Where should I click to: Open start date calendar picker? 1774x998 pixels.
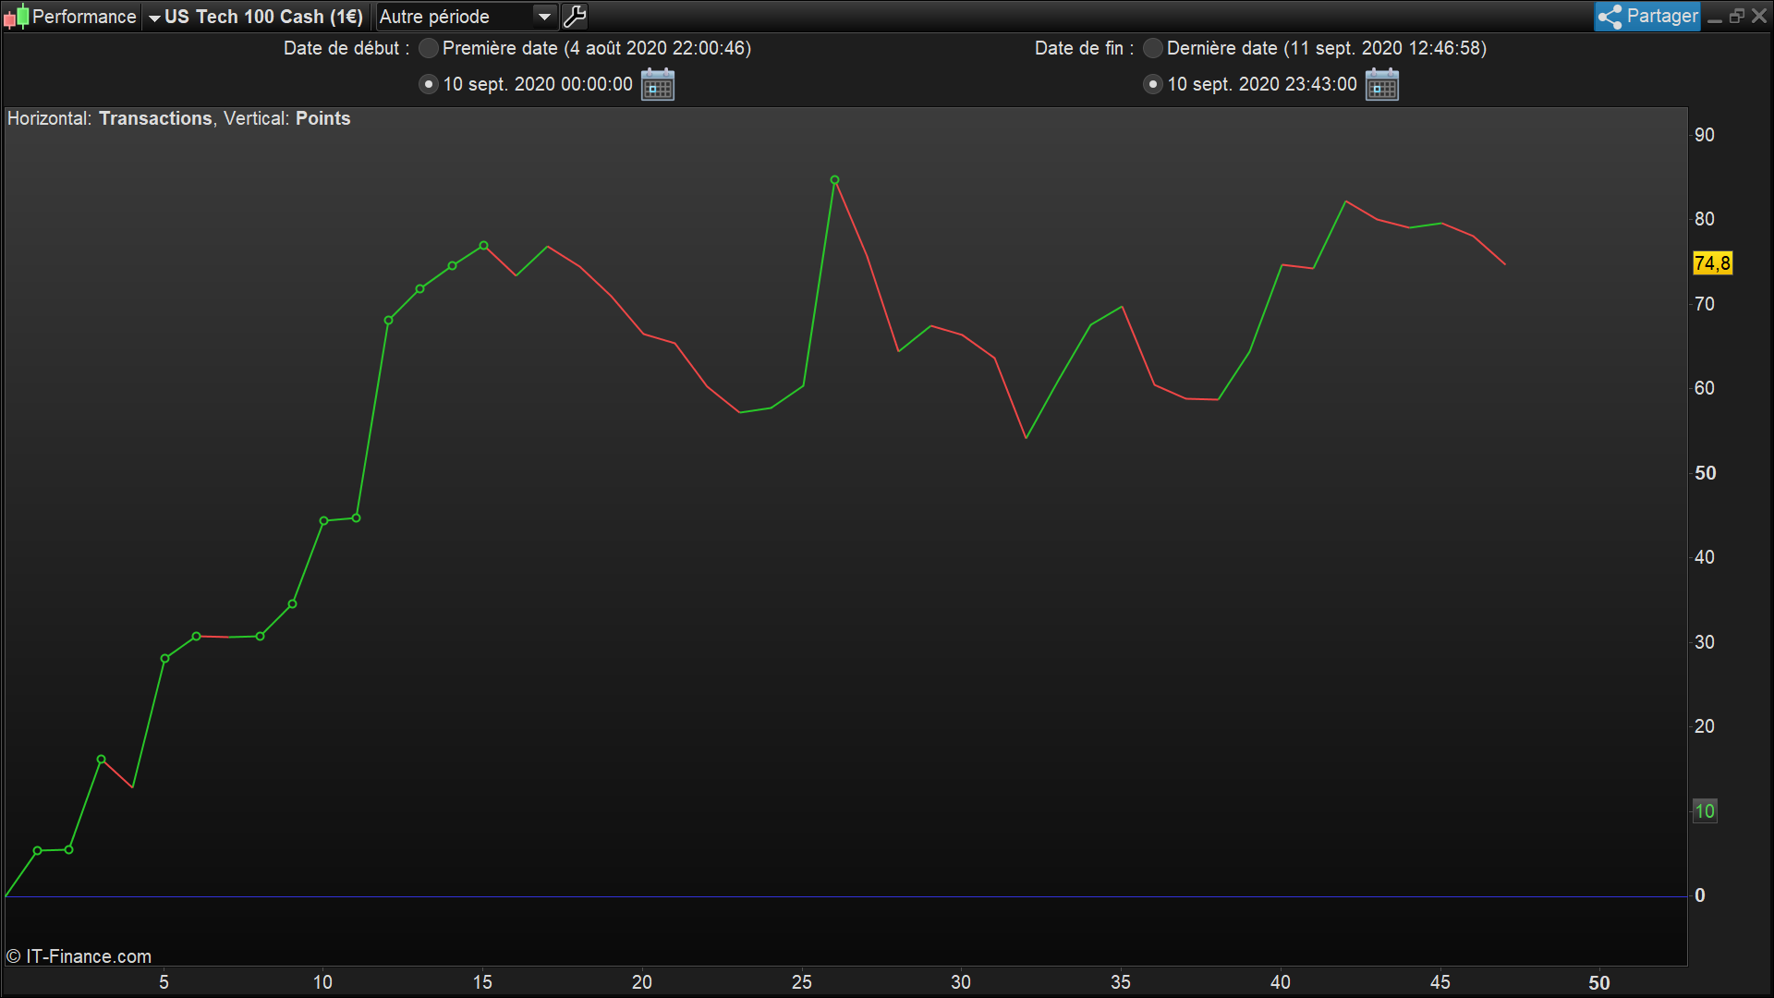click(x=658, y=84)
